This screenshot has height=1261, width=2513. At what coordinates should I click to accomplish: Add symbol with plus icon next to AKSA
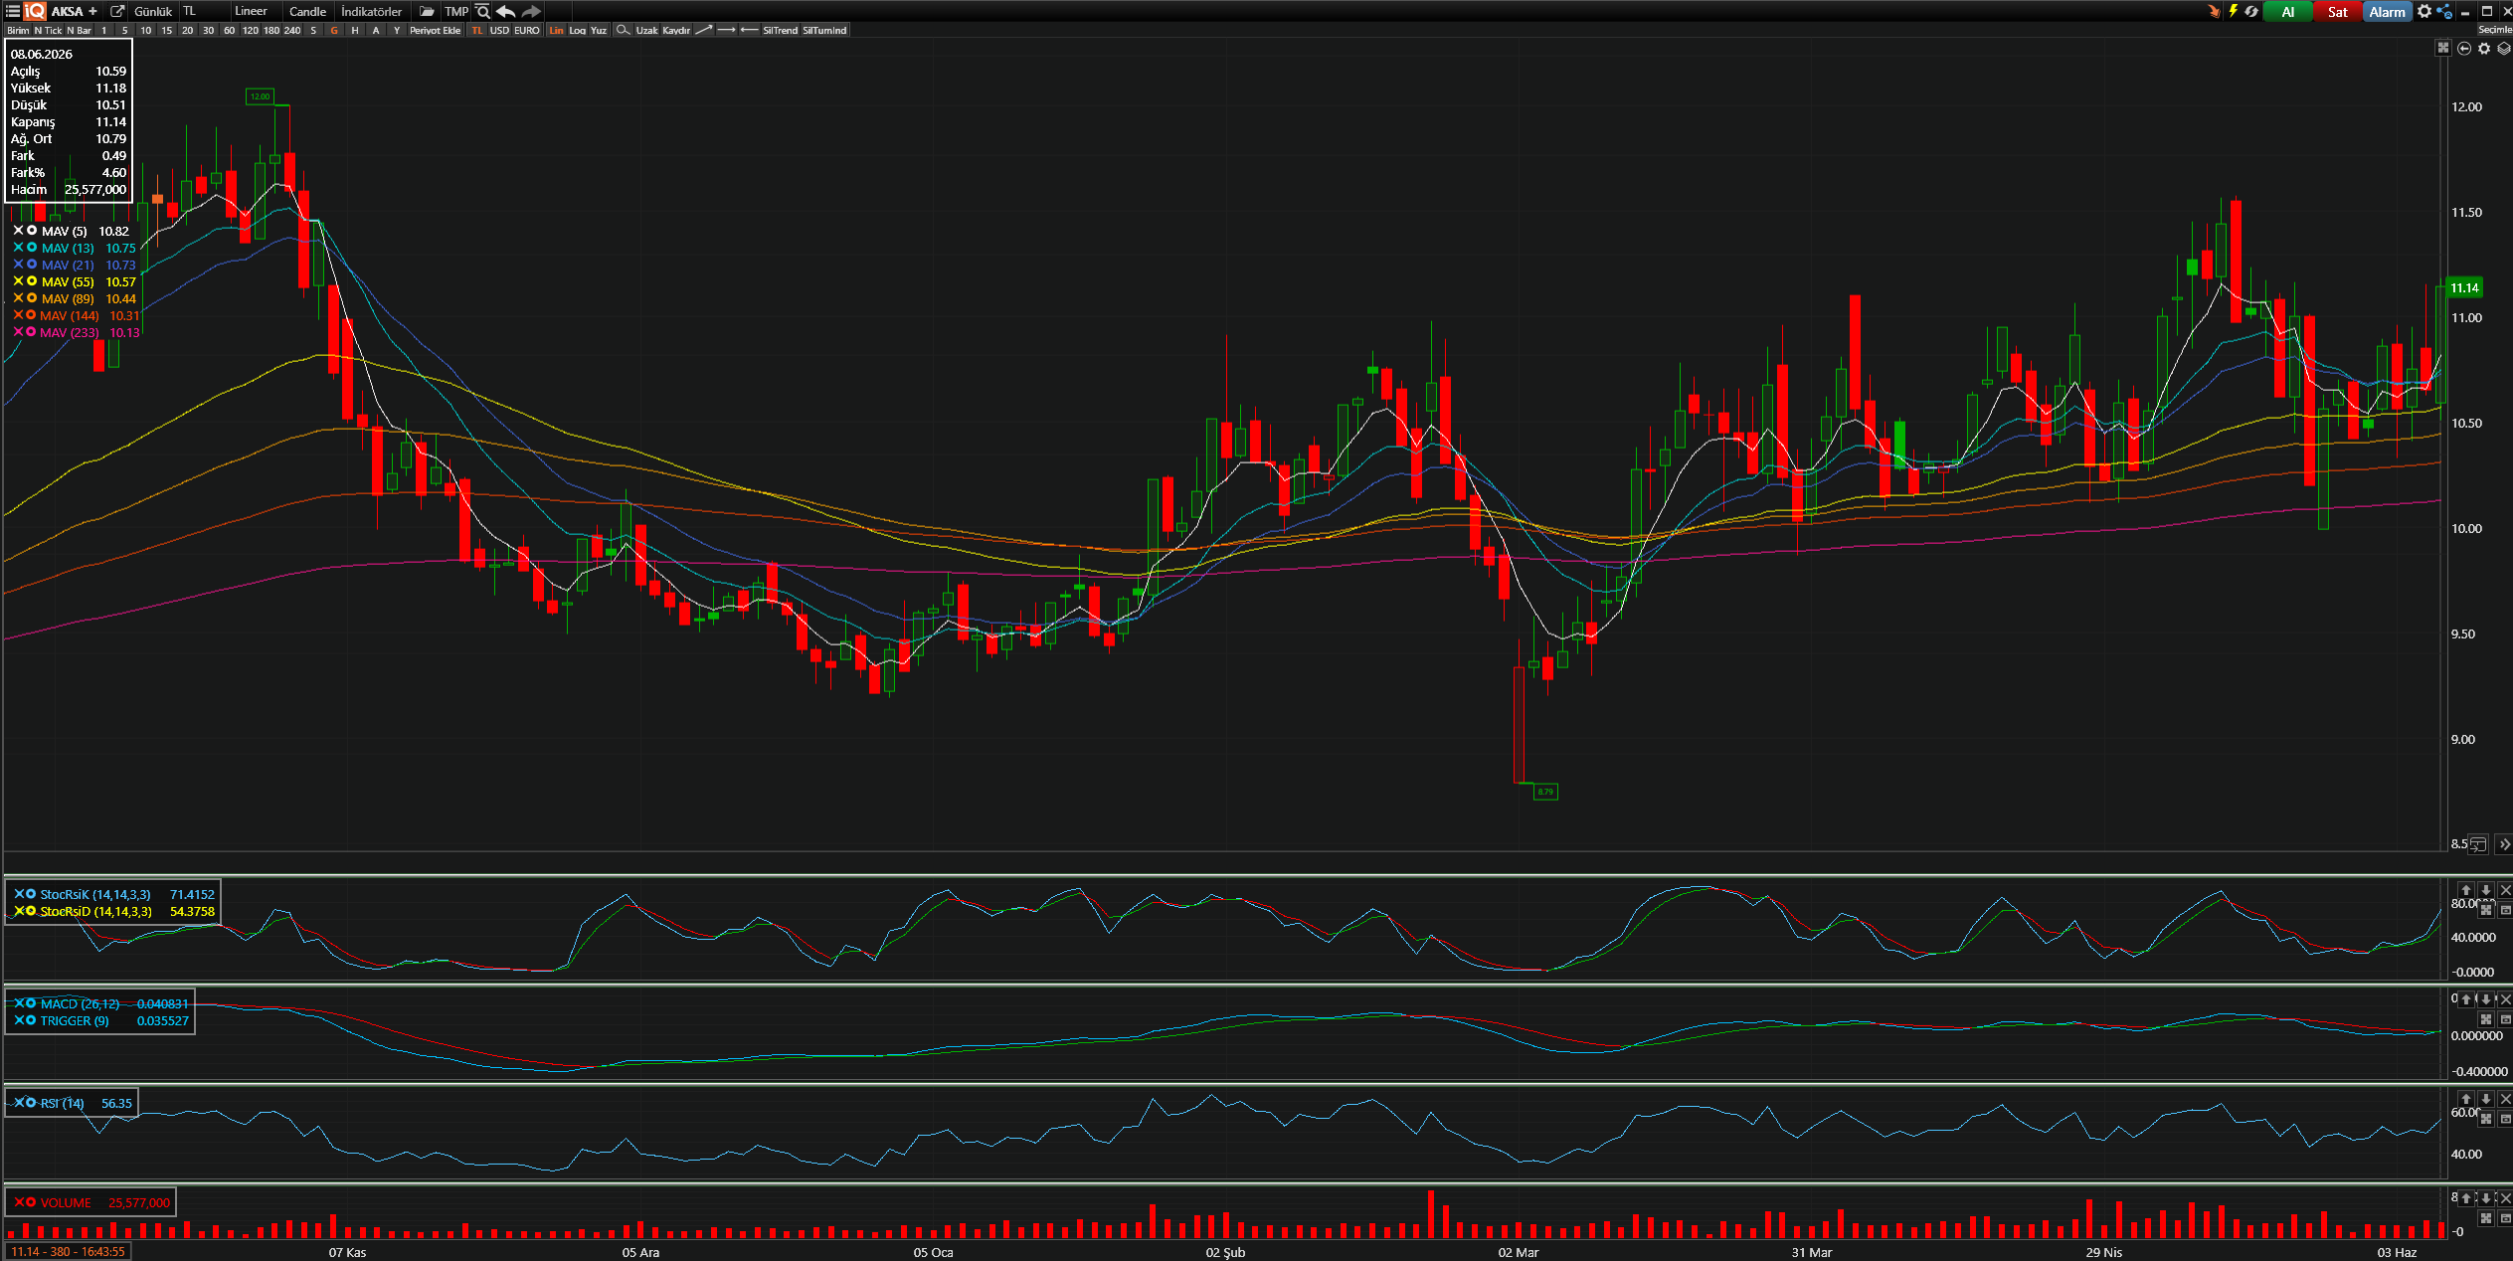click(92, 11)
